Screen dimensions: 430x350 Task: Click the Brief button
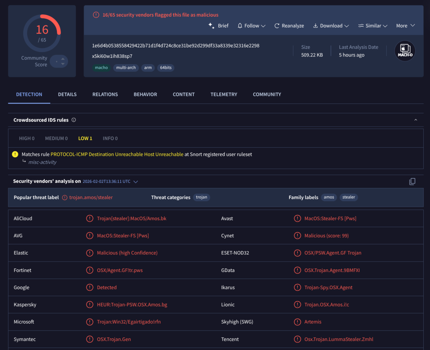coord(218,26)
